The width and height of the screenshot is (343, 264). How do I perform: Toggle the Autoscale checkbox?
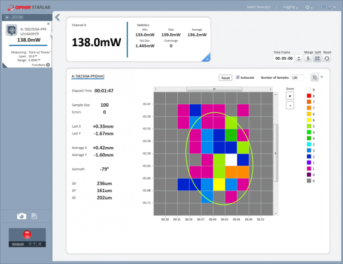[x=238, y=78]
